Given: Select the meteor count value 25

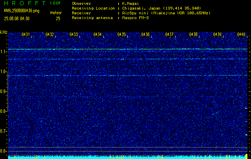Looking at the screenshot, I should click(58, 19).
